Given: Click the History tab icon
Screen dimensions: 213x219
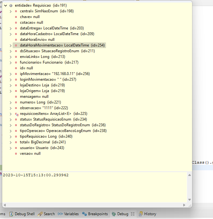Looking at the screenshot, I should 141,214.
